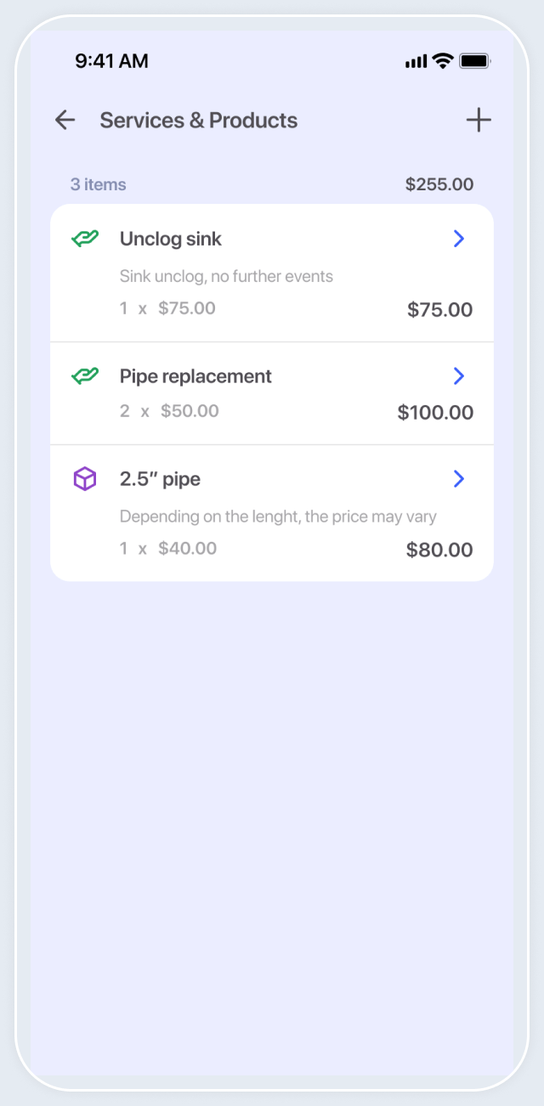Open Pipe replacement details with the chevron

[458, 375]
